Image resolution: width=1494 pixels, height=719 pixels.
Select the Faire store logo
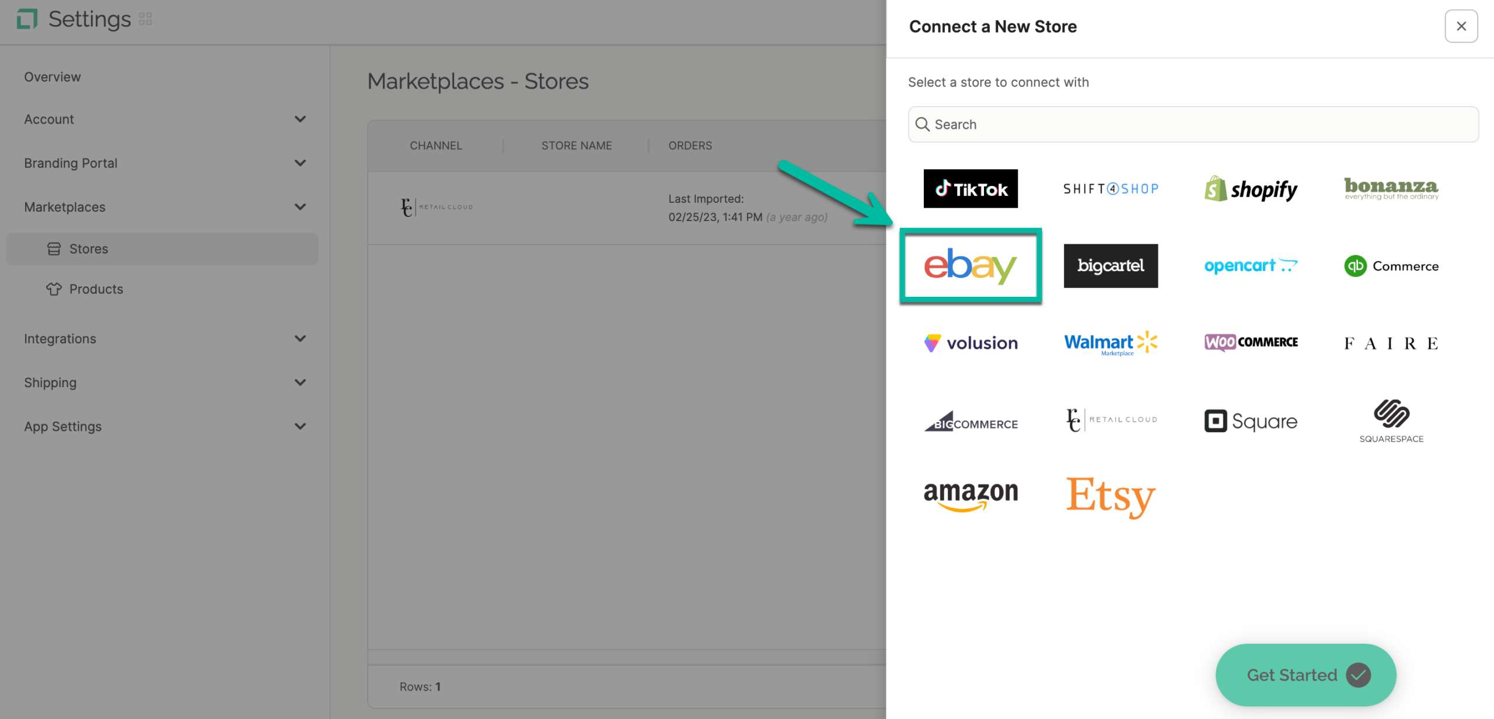point(1391,343)
